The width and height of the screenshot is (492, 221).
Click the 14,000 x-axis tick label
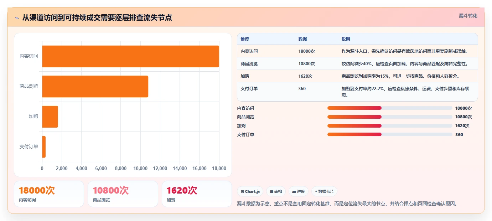pos(180,169)
